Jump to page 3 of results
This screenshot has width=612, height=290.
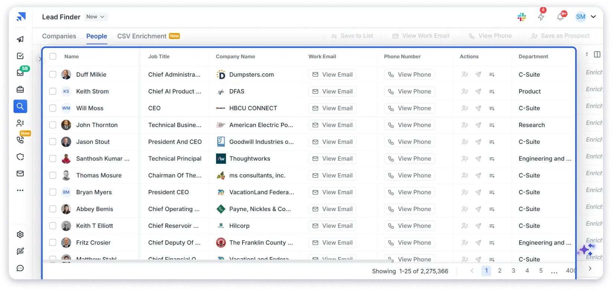[x=514, y=271]
